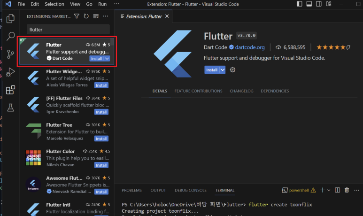Click the v3.70.0 version badge
Viewport: 363px width, 216px height.
coord(247,35)
